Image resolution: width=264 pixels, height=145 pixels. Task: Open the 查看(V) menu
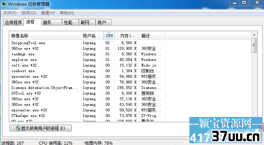click(x=48, y=13)
